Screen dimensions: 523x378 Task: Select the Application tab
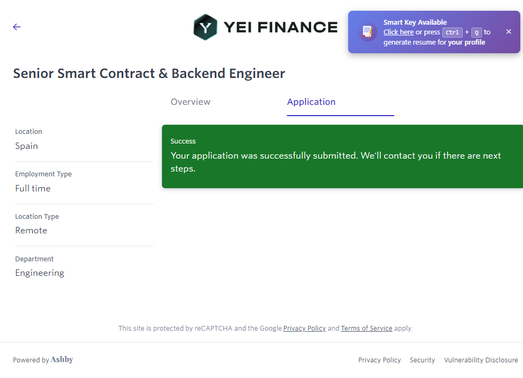(311, 102)
